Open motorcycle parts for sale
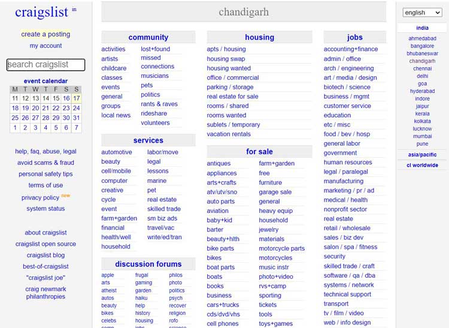The height and width of the screenshot is (328, 449). click(281, 248)
